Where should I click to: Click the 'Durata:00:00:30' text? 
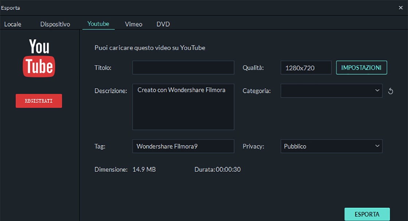217,170
